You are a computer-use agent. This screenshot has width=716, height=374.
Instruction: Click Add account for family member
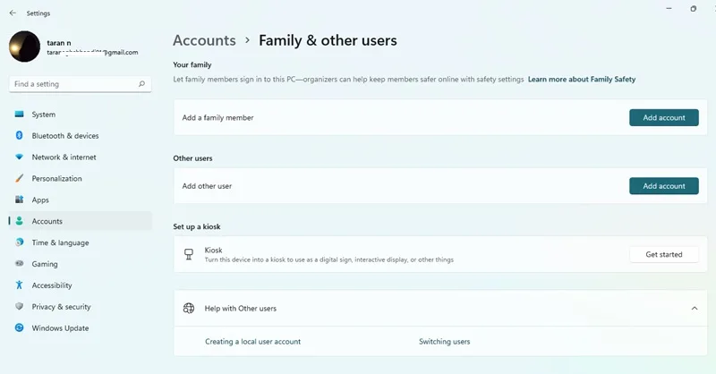tap(664, 117)
